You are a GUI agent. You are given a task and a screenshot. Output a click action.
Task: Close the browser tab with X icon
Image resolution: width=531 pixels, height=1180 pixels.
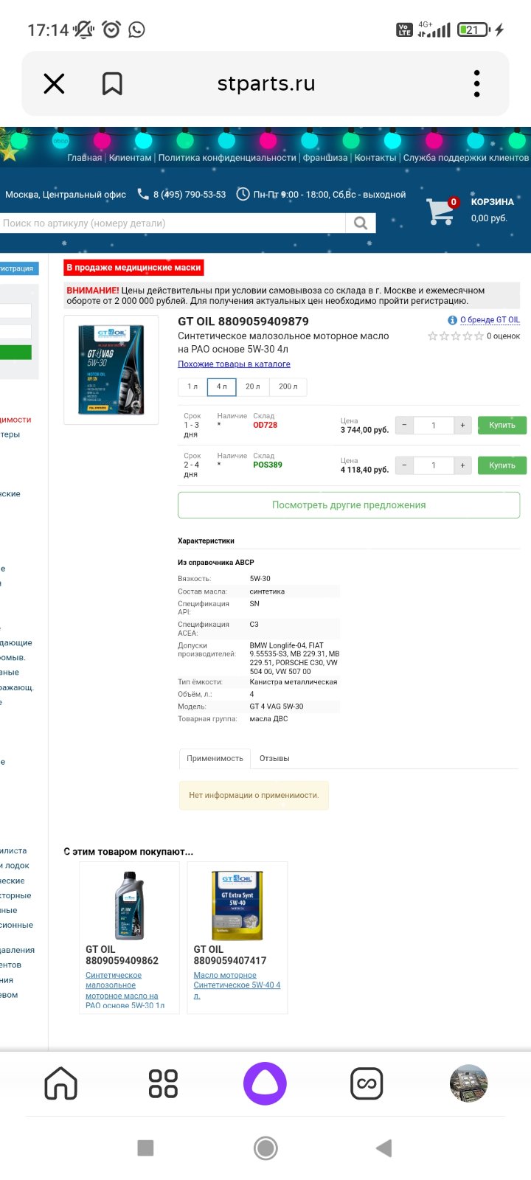point(54,83)
